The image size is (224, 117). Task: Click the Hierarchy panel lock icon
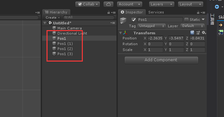[x=108, y=13]
